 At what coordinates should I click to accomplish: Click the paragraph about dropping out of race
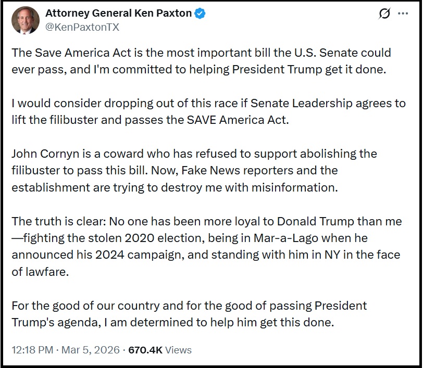pos(201,111)
